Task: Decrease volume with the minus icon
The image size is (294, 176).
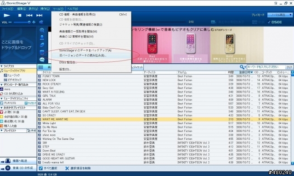Action: (10, 22)
